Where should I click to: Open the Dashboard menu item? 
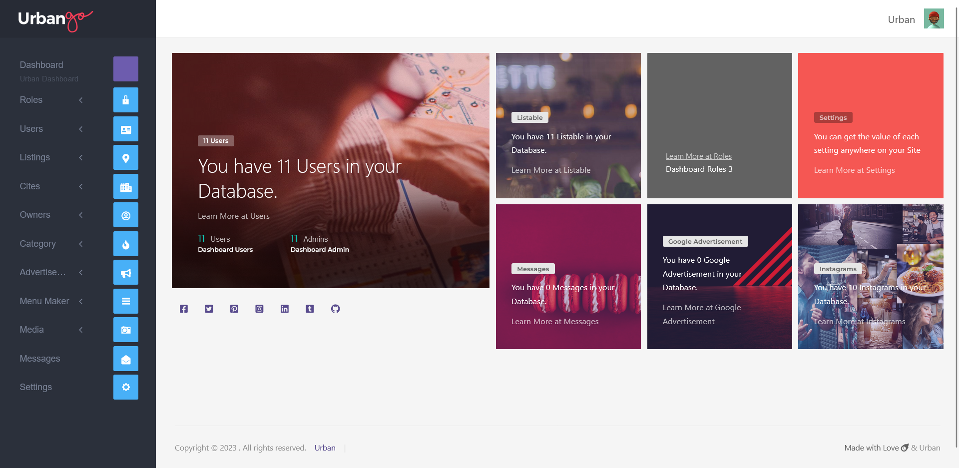point(41,64)
